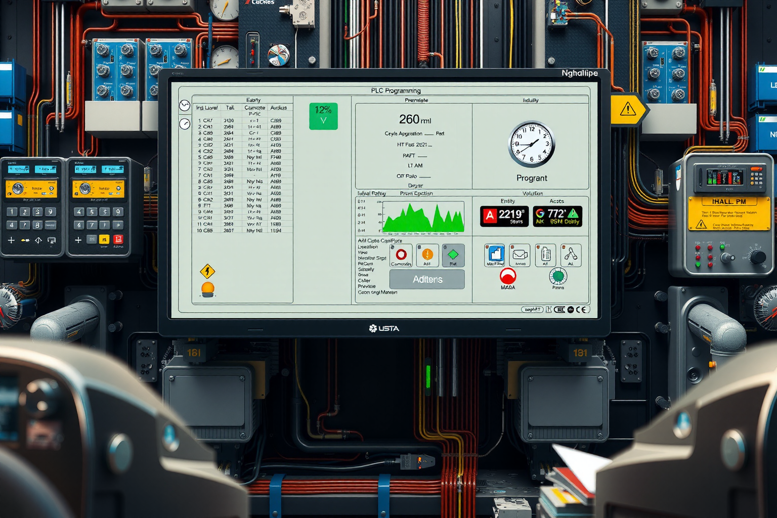Select Coon ongl Manatn list entry

(377, 292)
